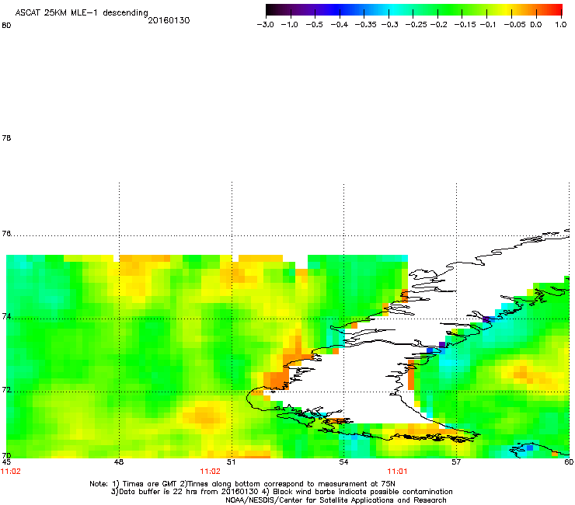Click the "-0.3" color scale label
Screen dimensions: 575x505
(x=390, y=25)
